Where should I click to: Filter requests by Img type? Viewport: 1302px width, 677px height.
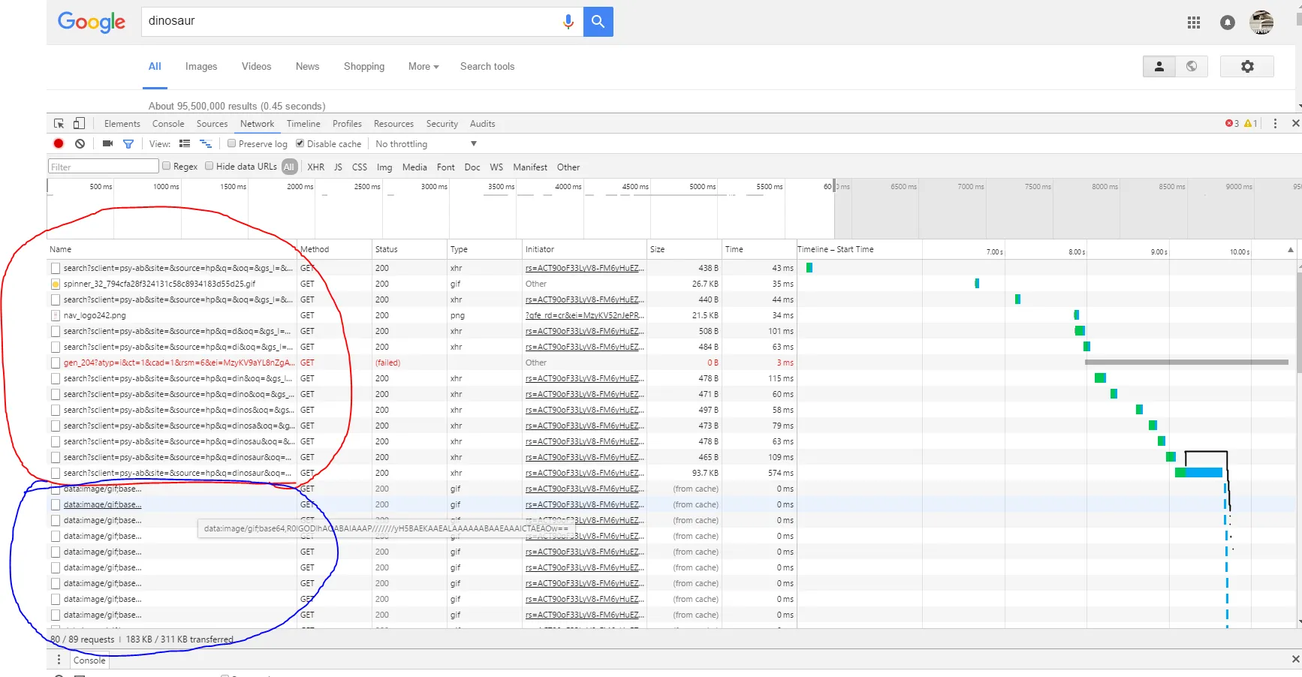point(384,167)
